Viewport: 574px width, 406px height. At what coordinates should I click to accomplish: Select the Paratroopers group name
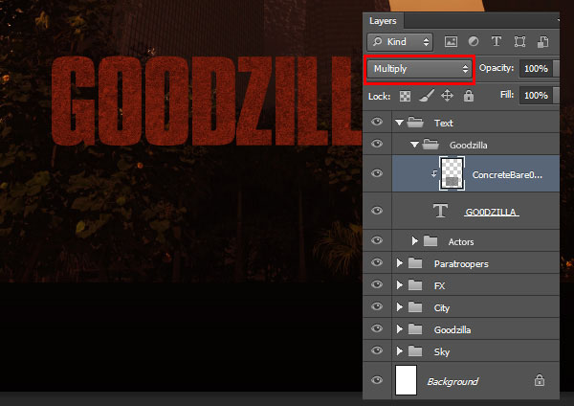(x=461, y=264)
